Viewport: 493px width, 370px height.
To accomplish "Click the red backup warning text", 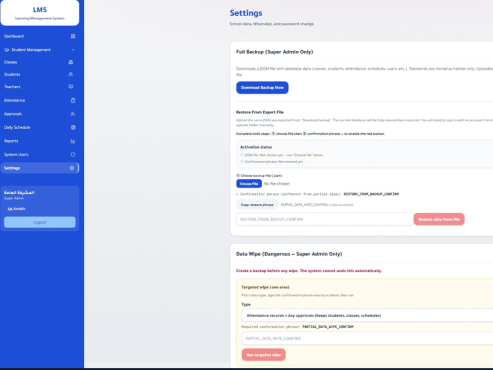I will [x=309, y=270].
